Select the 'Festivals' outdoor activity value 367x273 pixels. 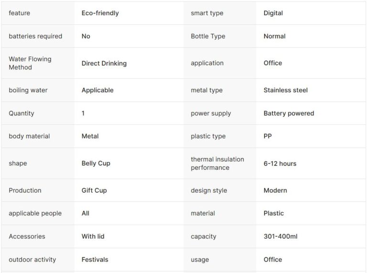95,260
